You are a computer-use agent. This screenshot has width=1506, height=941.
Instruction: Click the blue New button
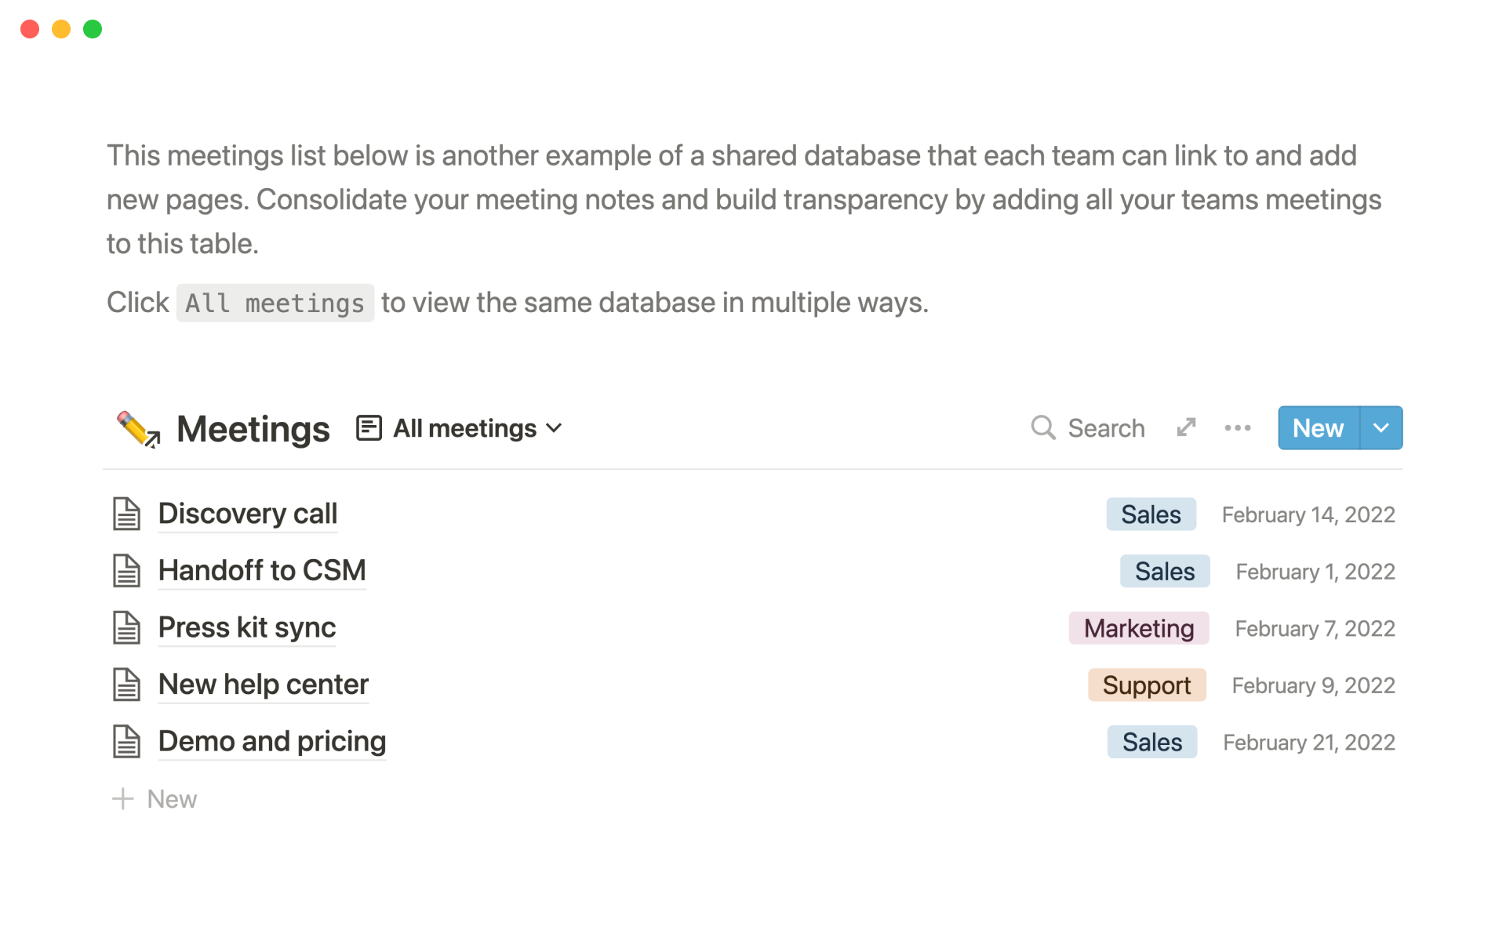pos(1318,428)
